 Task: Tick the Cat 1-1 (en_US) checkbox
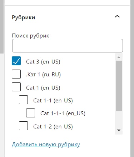point(24,100)
